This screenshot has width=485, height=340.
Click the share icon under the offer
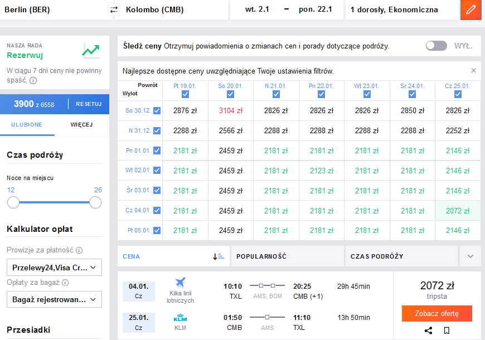pyautogui.click(x=428, y=331)
